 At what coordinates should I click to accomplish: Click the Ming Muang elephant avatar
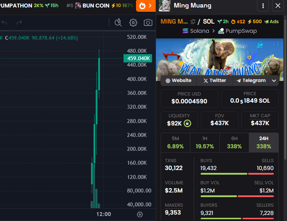165,6
